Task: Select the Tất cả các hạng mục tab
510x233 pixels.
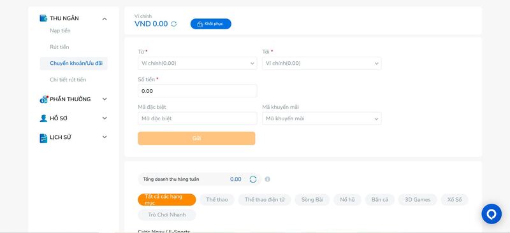Action: (x=167, y=200)
